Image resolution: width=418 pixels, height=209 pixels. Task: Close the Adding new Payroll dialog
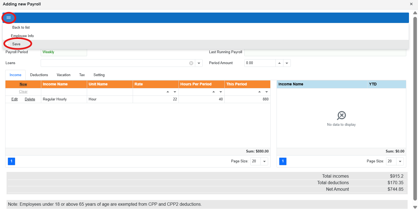tap(411, 4)
